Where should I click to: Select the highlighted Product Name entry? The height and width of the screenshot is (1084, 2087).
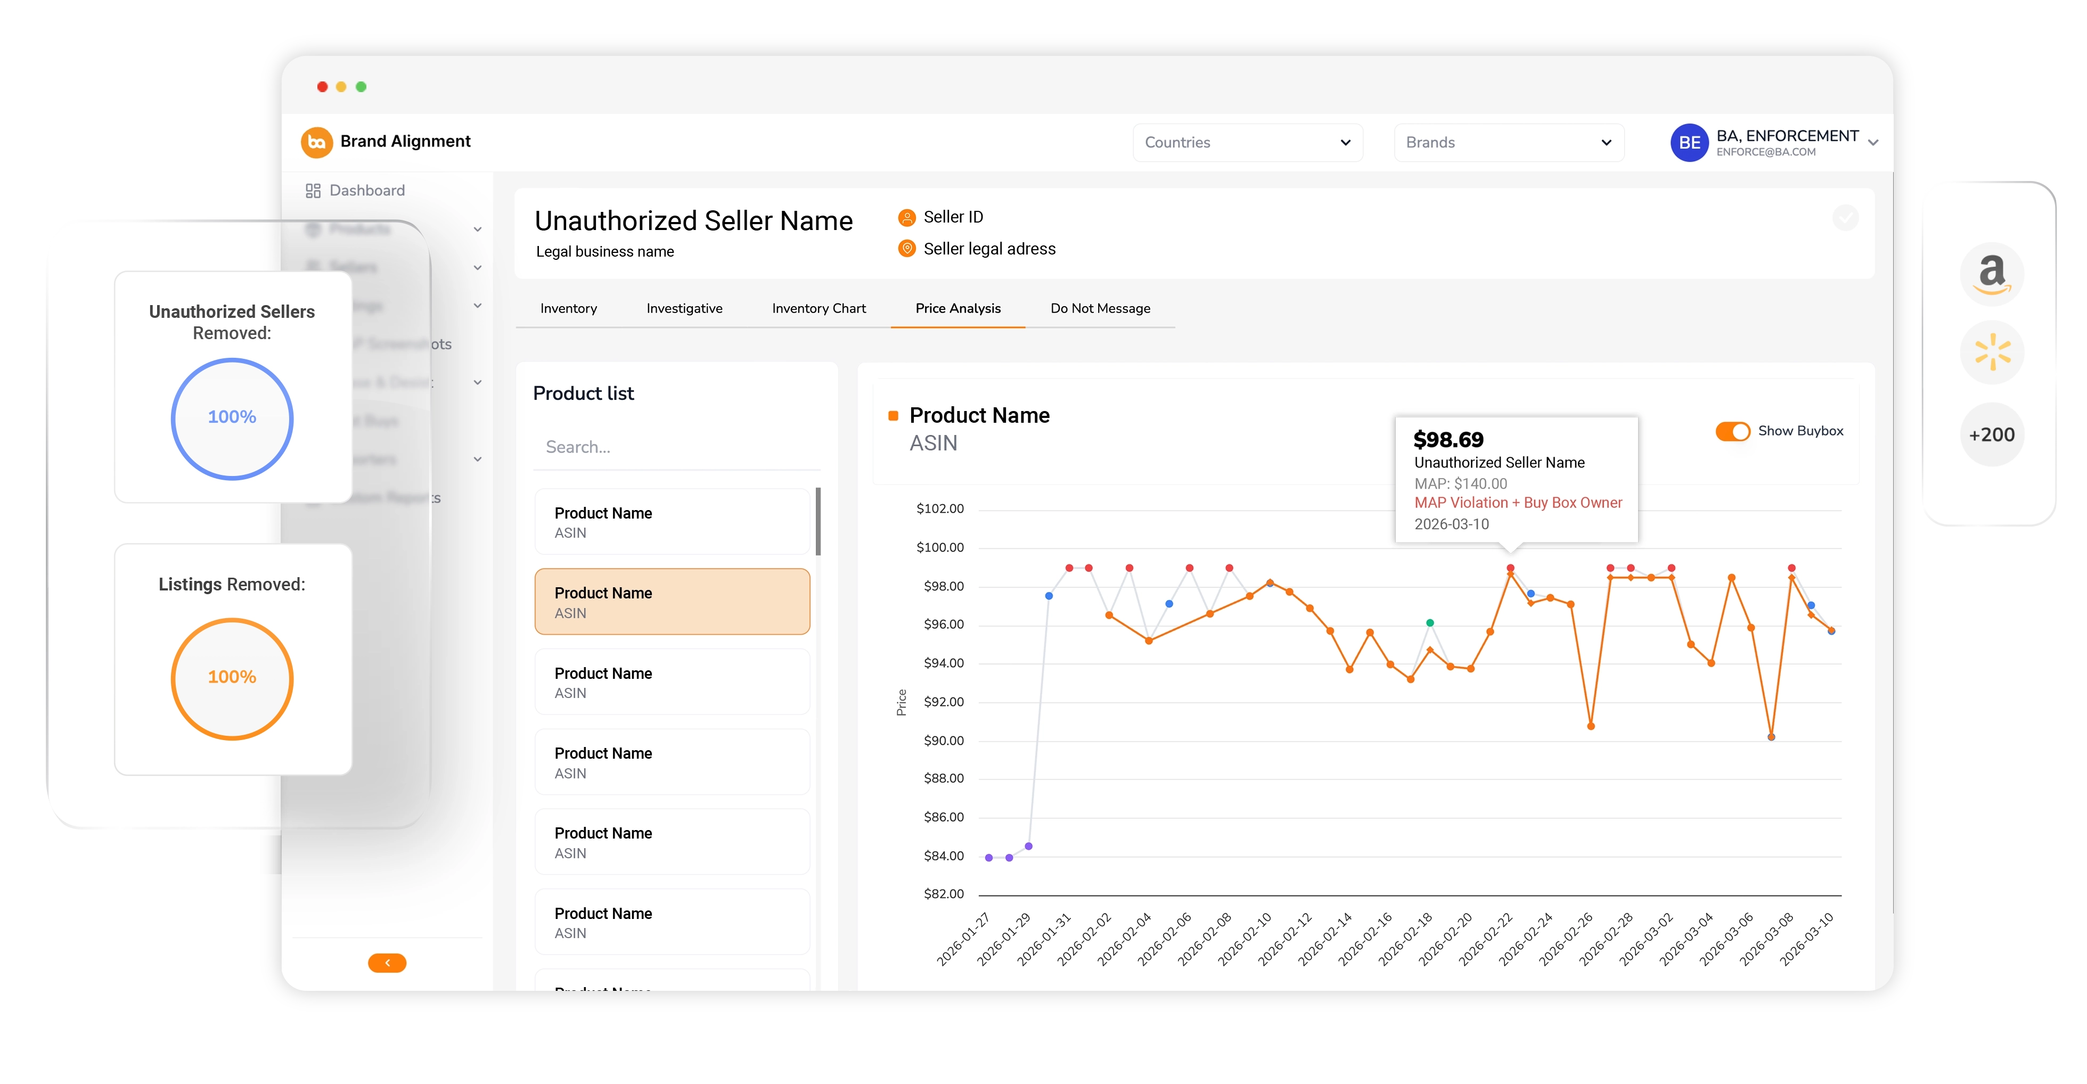click(672, 601)
